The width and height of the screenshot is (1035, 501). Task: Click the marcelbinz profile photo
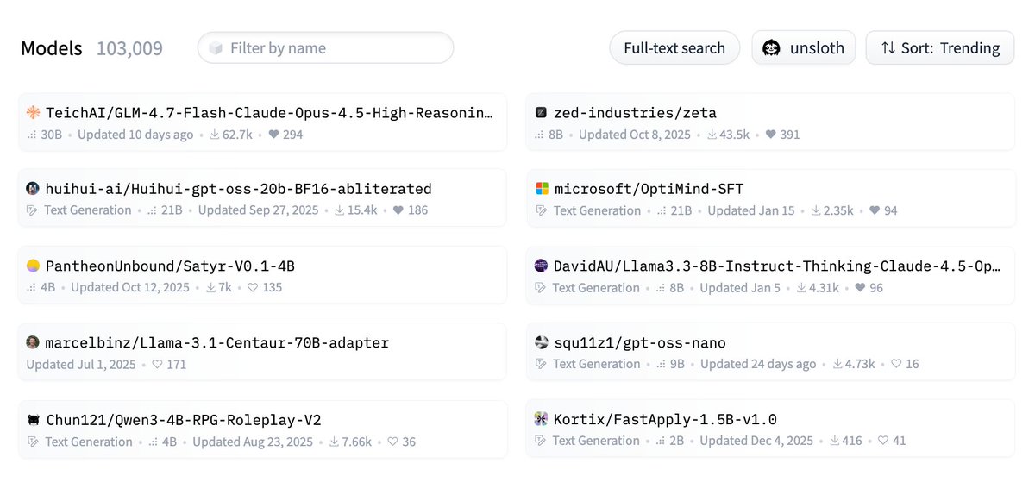33,342
